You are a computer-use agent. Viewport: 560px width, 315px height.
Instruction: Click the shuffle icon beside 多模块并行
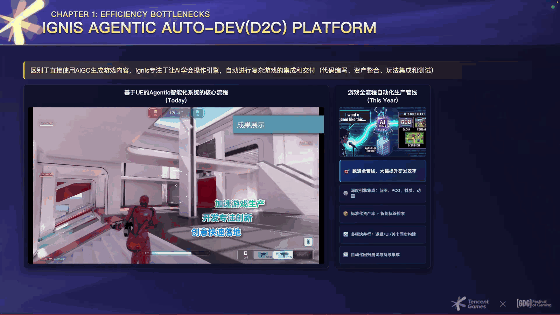coord(346,234)
